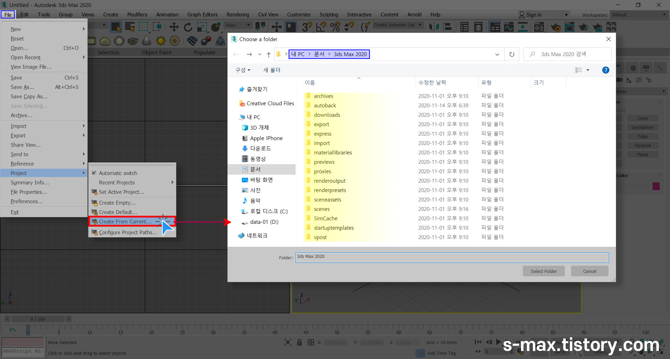Open Create Selection Set dropdown
This screenshot has height=359, width=670.
pyautogui.click(x=398, y=25)
